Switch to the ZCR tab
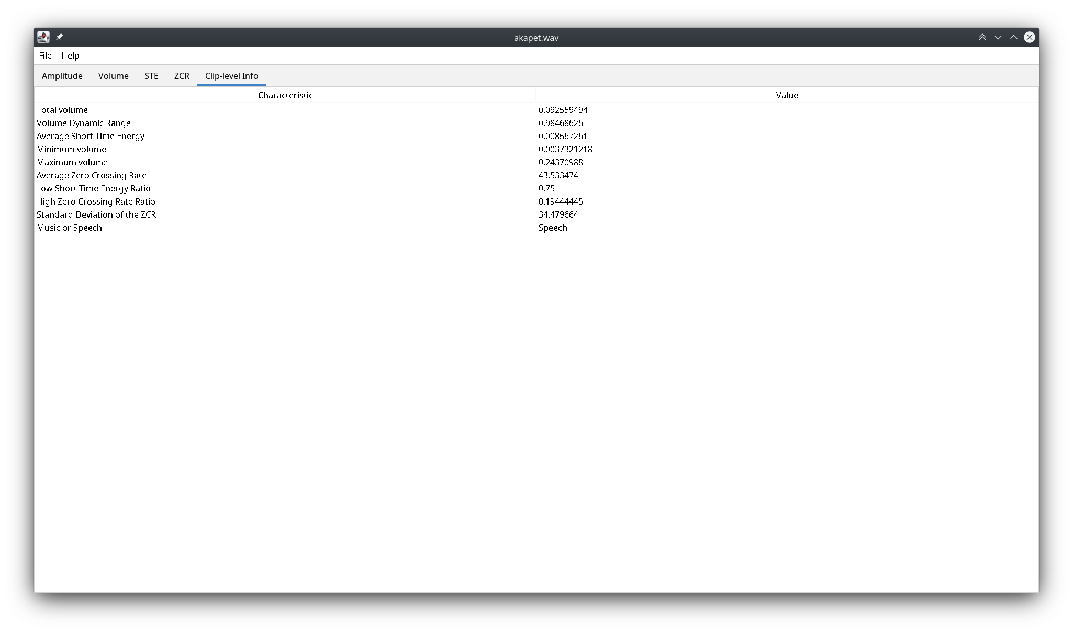Screen dimensions: 1073x633 [182, 76]
